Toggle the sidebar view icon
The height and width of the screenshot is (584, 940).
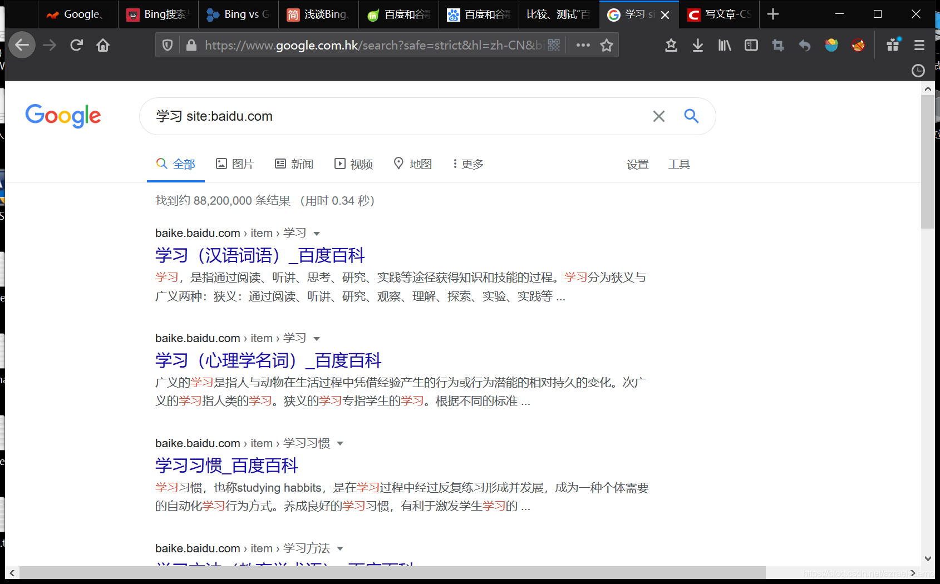click(x=751, y=45)
